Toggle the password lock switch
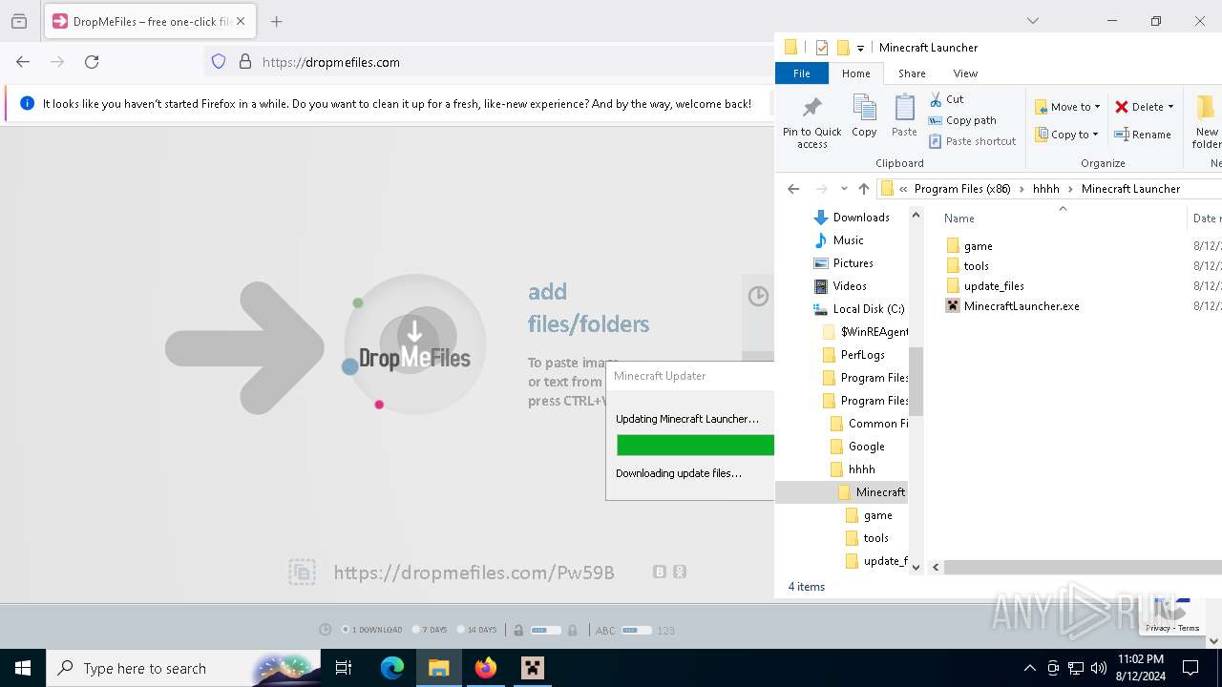Screen dimensions: 1222x687 click(546, 630)
